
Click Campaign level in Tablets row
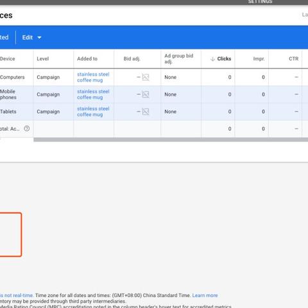[x=48, y=112]
